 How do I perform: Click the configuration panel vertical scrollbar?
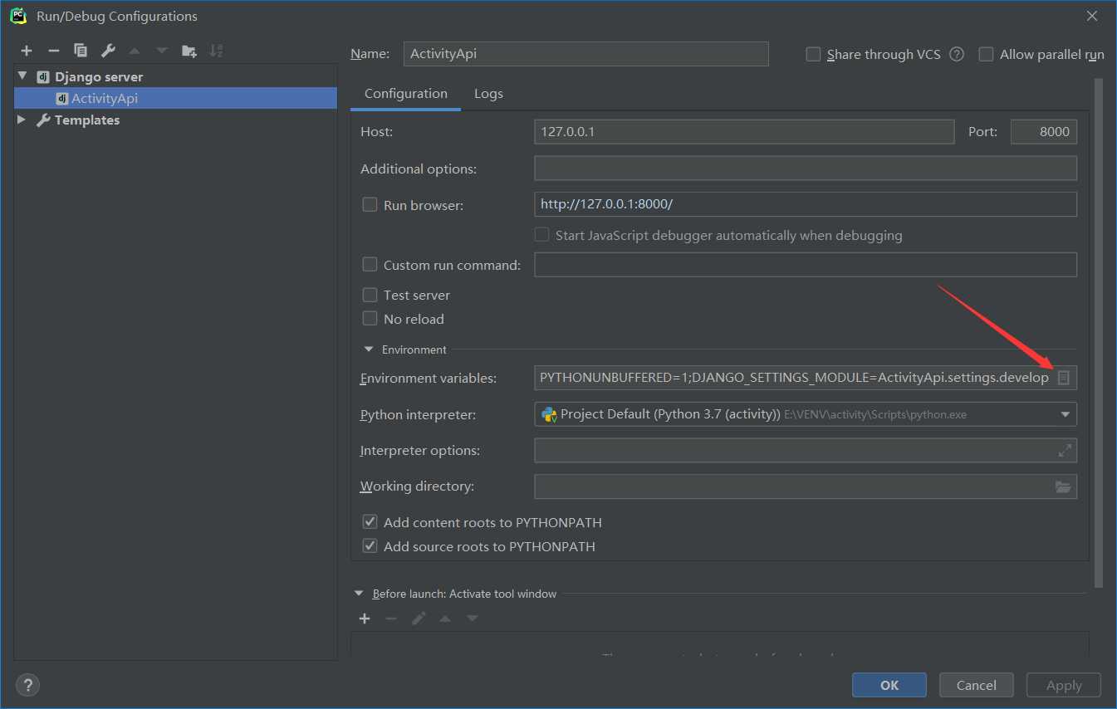click(1099, 332)
